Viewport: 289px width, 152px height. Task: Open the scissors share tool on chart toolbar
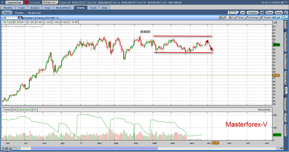pos(220,18)
